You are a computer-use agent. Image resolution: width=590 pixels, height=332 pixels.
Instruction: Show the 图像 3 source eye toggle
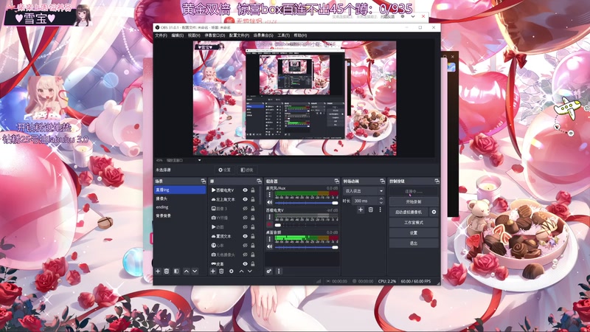(x=245, y=209)
